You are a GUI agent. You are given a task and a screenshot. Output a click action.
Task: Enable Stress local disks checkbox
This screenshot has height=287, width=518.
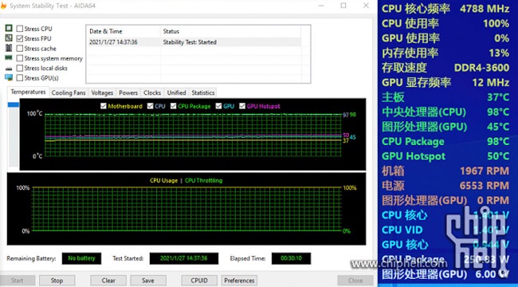tap(19, 68)
